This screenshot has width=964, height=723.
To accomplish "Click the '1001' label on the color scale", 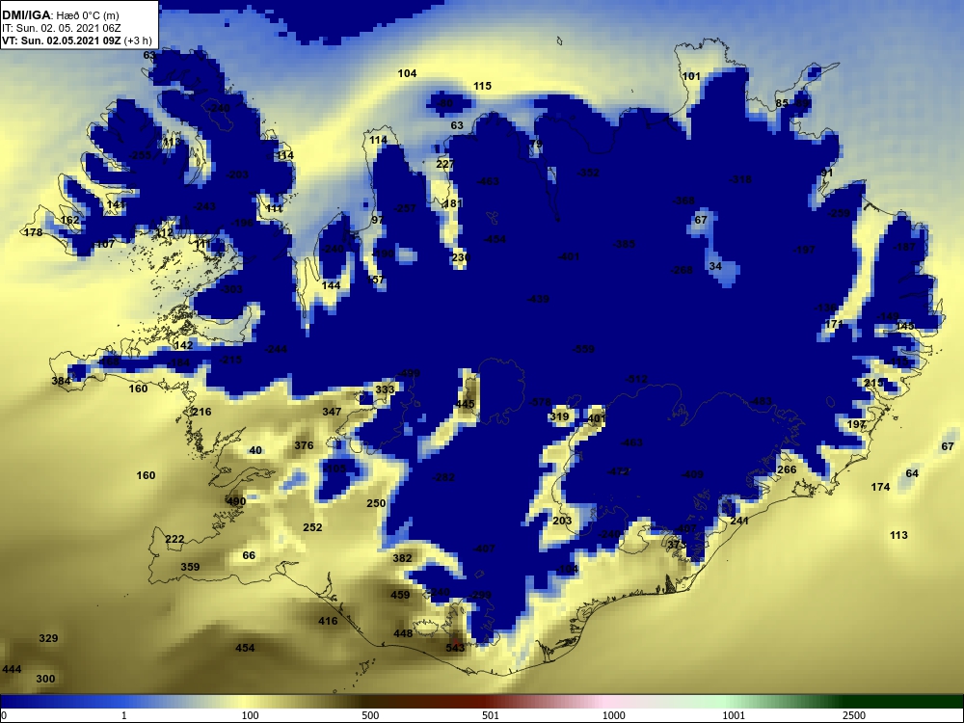I will pyautogui.click(x=734, y=715).
